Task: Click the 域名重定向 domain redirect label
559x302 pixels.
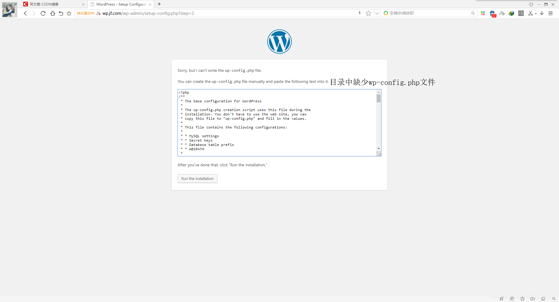Action: (x=85, y=13)
